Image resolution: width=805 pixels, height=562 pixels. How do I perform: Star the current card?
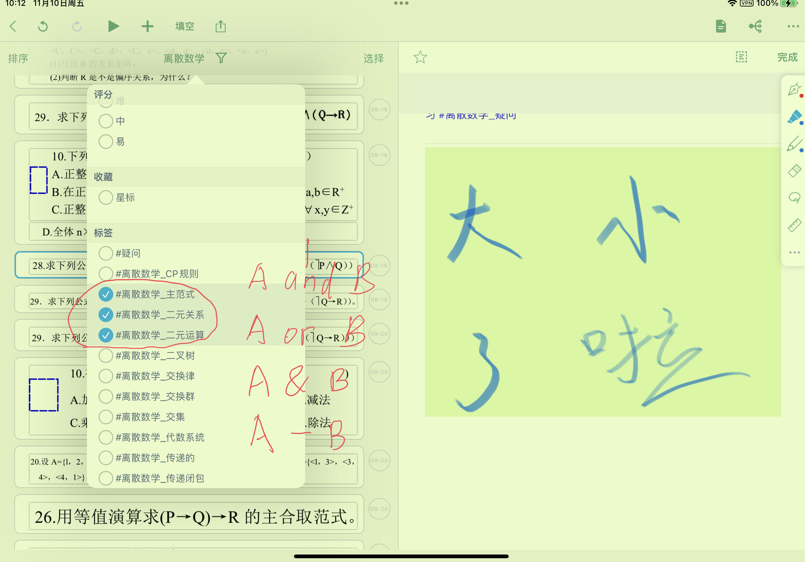(x=420, y=57)
